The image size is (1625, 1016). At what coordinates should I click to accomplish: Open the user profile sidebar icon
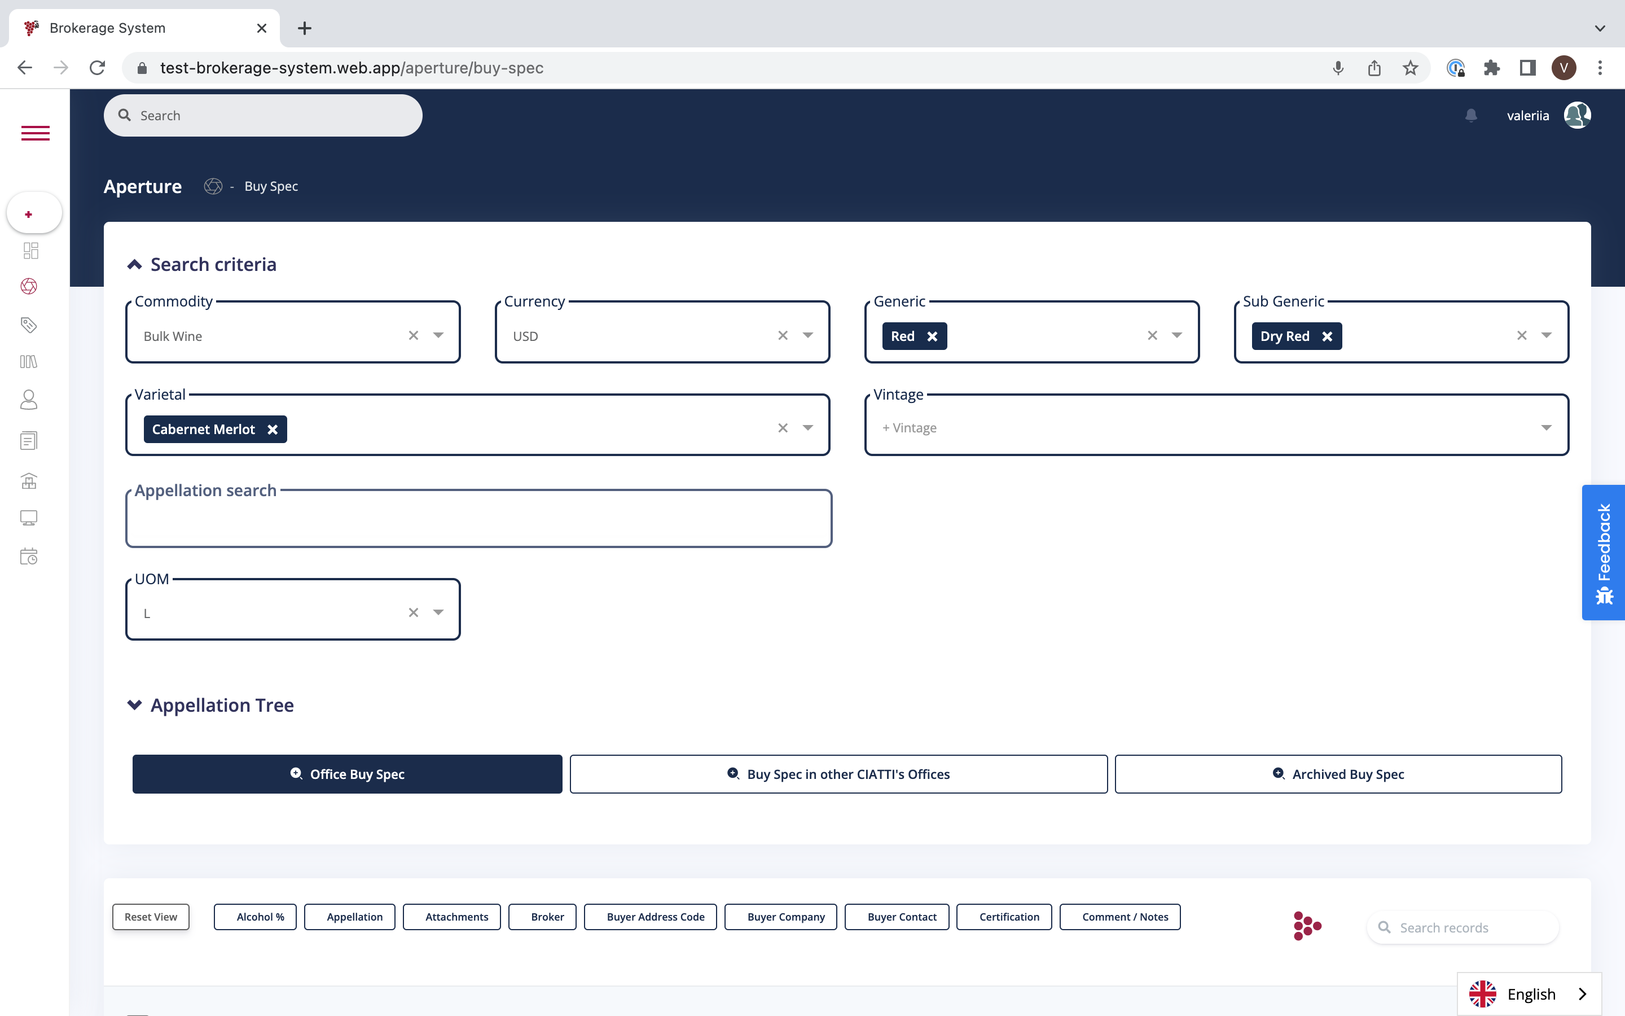click(29, 400)
